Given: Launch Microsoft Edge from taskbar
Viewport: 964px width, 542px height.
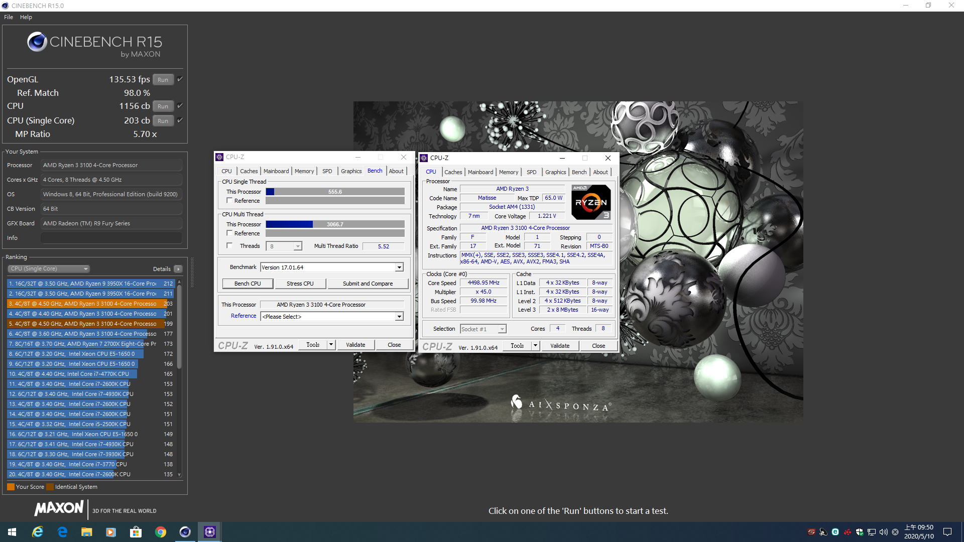Looking at the screenshot, I should click(x=62, y=532).
